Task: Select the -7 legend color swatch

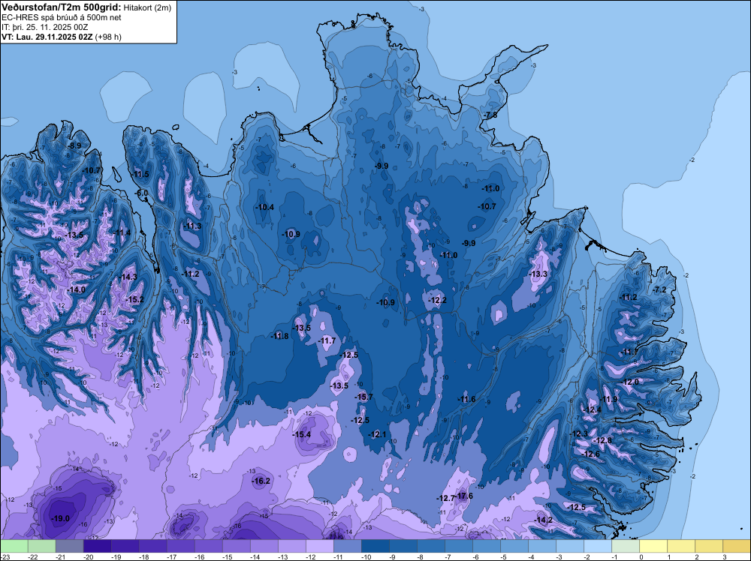Action: pos(459,546)
